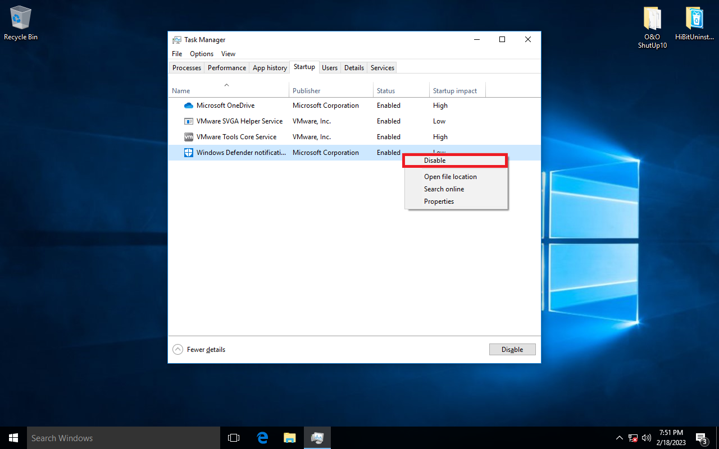This screenshot has width=719, height=449.
Task: Choose Disable in the context menu
Action: pyautogui.click(x=456, y=161)
